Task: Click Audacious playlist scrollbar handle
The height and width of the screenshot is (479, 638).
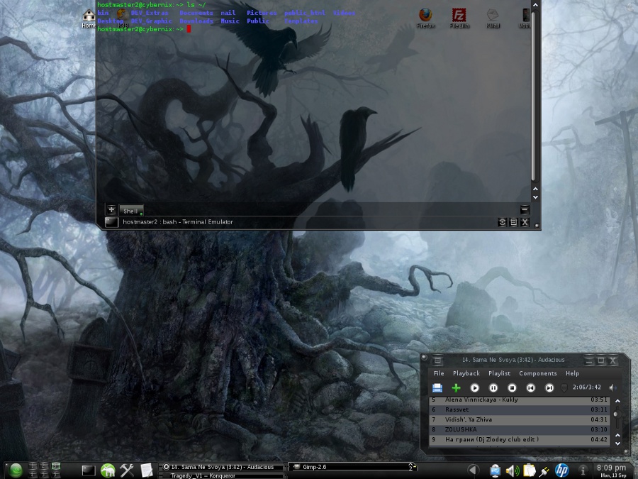Action: pyautogui.click(x=617, y=414)
